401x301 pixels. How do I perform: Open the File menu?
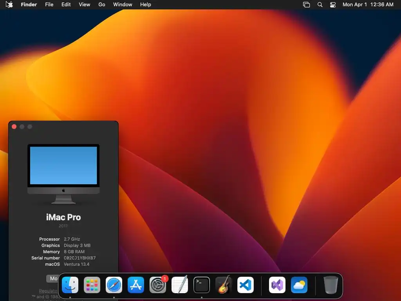[49, 5]
